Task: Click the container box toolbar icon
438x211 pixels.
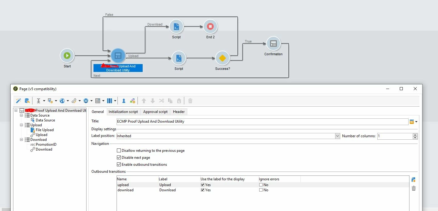Action: click(86, 101)
